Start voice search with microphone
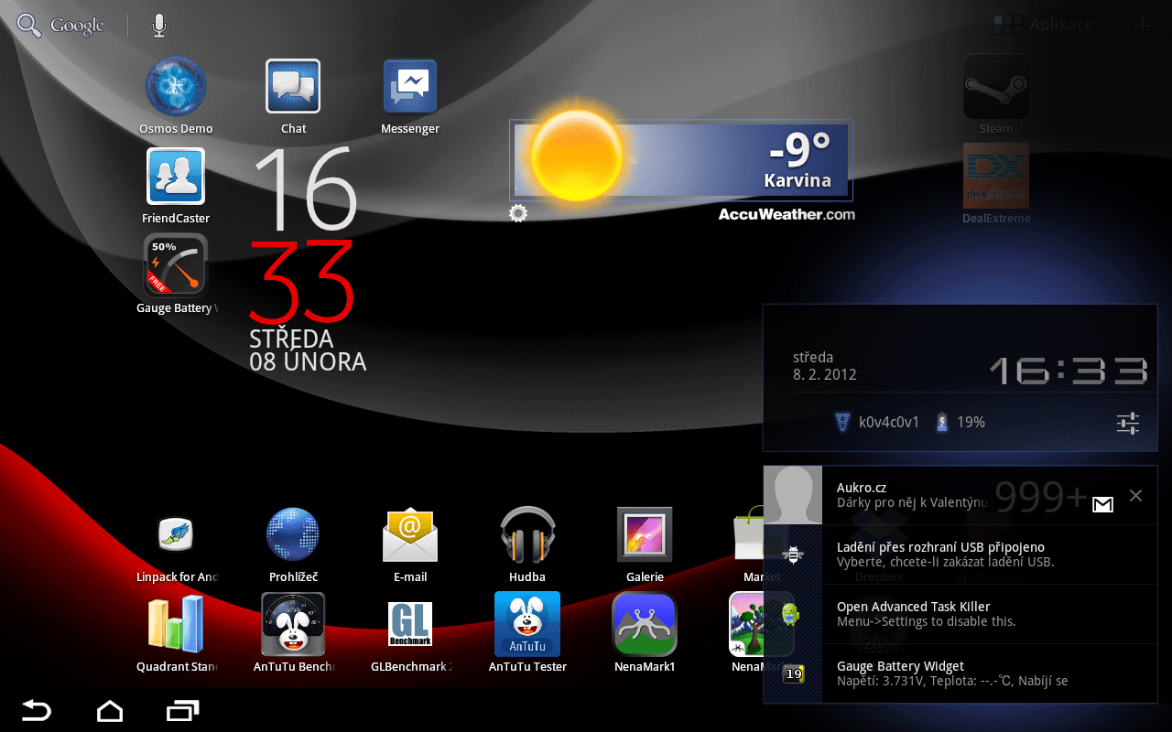1172x732 pixels. pos(159,26)
